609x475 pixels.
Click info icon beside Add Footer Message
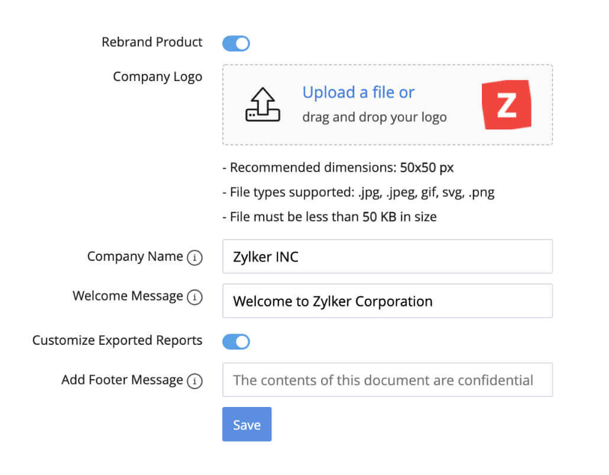click(195, 382)
